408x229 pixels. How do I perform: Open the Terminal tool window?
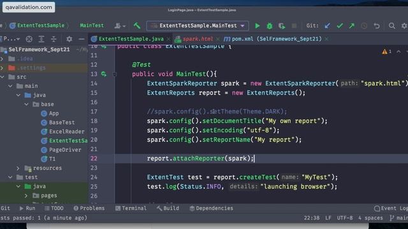pyautogui.click(x=131, y=208)
